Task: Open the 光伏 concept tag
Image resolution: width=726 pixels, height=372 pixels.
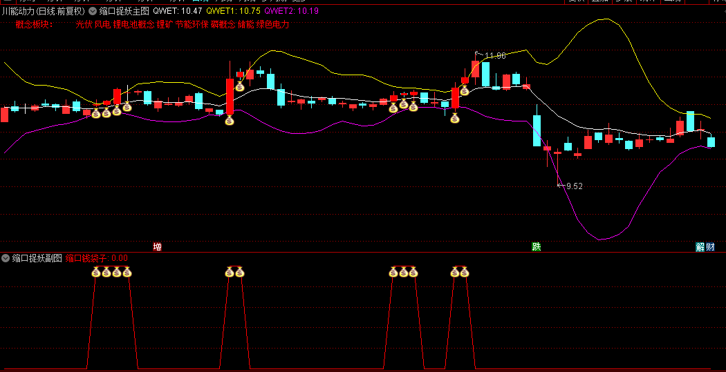Action: click(84, 25)
